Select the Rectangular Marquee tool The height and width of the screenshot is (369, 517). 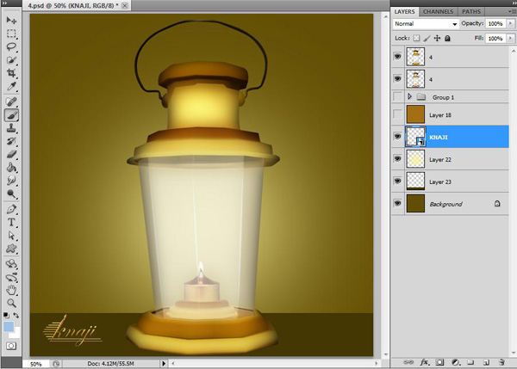coord(12,34)
